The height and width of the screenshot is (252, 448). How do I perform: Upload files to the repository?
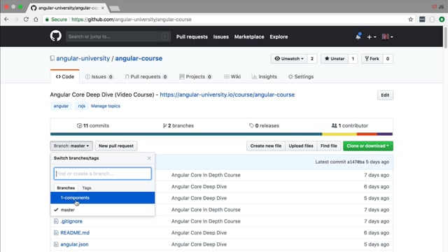tap(301, 146)
